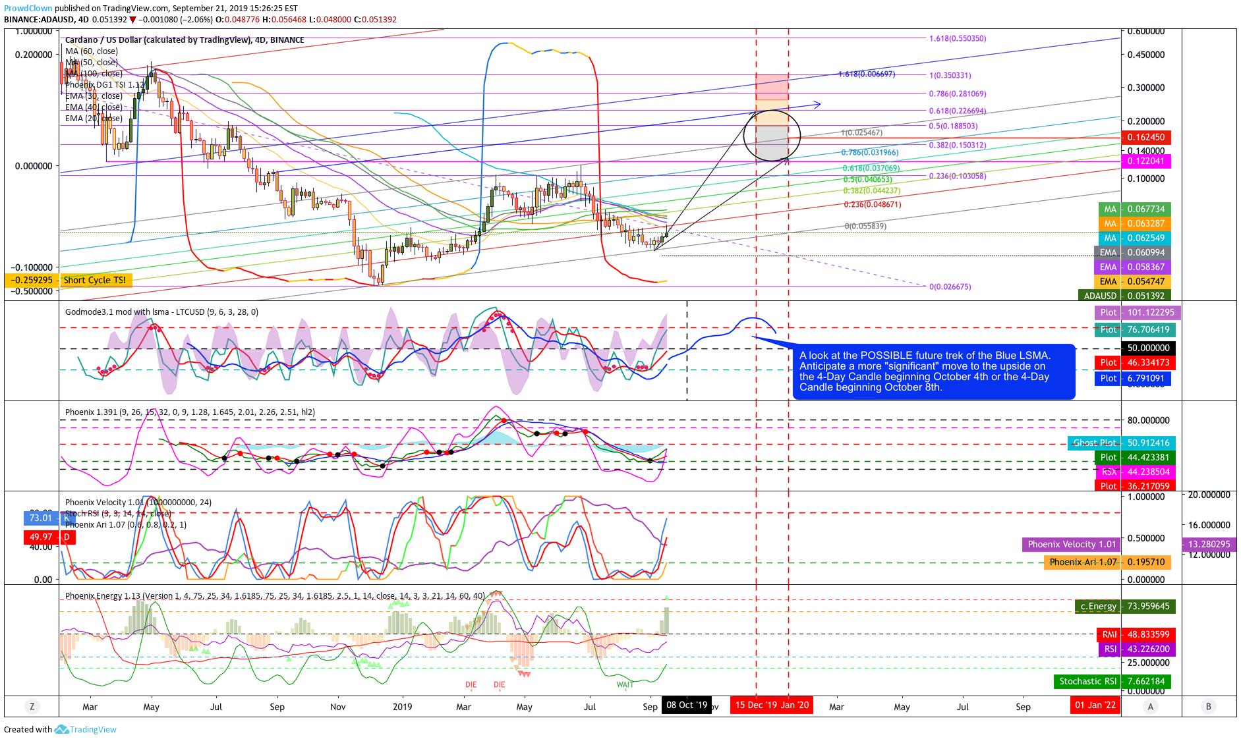Image resolution: width=1241 pixels, height=741 pixels.
Task: Select the 01 Jan '22 date marker
Action: click(1095, 705)
